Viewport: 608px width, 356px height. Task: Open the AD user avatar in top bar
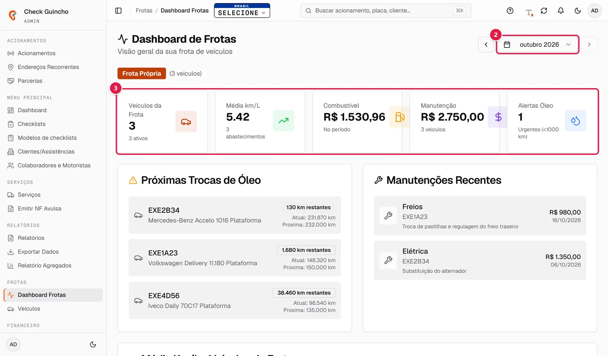[x=595, y=11]
